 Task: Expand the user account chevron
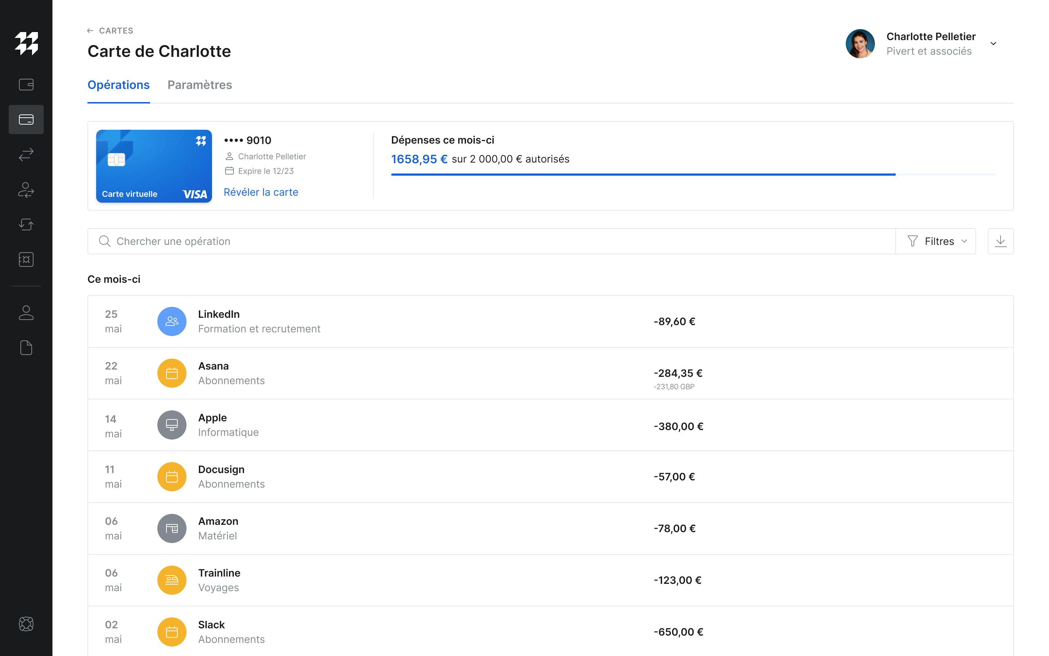tap(993, 43)
